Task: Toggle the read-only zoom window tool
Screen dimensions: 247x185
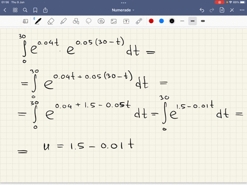Action: click(25, 21)
